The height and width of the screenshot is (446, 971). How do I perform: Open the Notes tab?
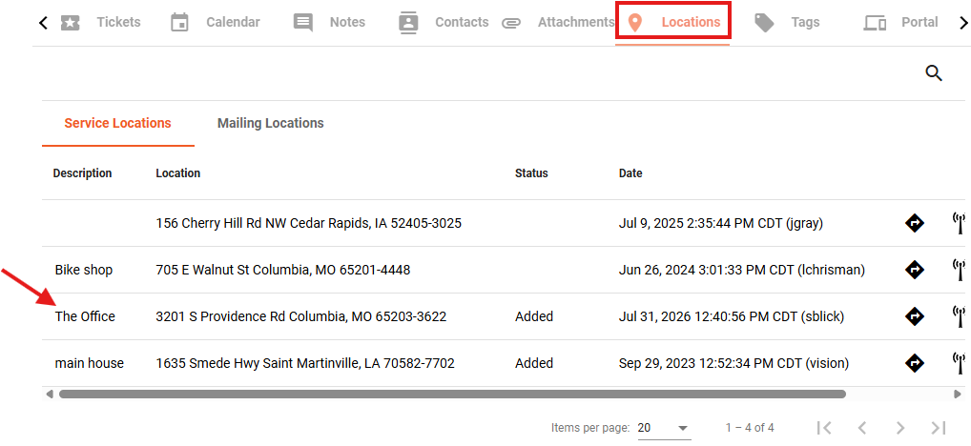[x=329, y=22]
